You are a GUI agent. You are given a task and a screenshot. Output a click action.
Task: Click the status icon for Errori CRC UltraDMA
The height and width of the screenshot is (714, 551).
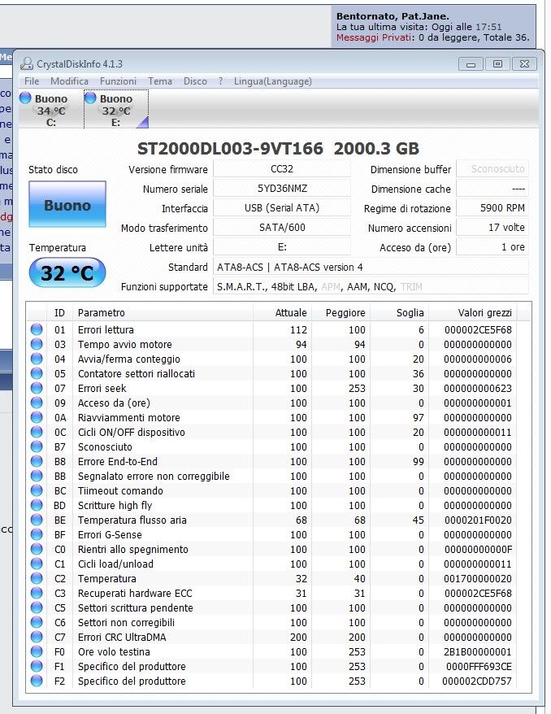click(37, 637)
